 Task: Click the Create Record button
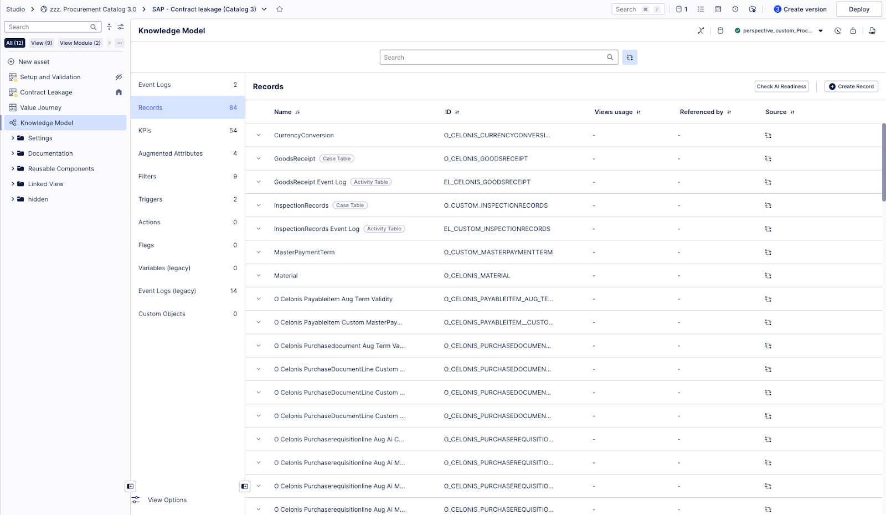click(x=851, y=86)
